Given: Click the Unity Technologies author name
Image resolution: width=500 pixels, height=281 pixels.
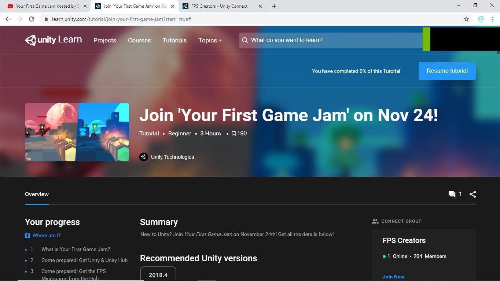Looking at the screenshot, I should click(172, 157).
